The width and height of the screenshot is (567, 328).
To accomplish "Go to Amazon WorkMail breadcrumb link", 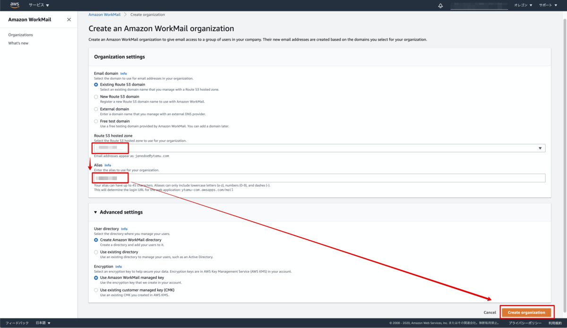I will pyautogui.click(x=104, y=15).
